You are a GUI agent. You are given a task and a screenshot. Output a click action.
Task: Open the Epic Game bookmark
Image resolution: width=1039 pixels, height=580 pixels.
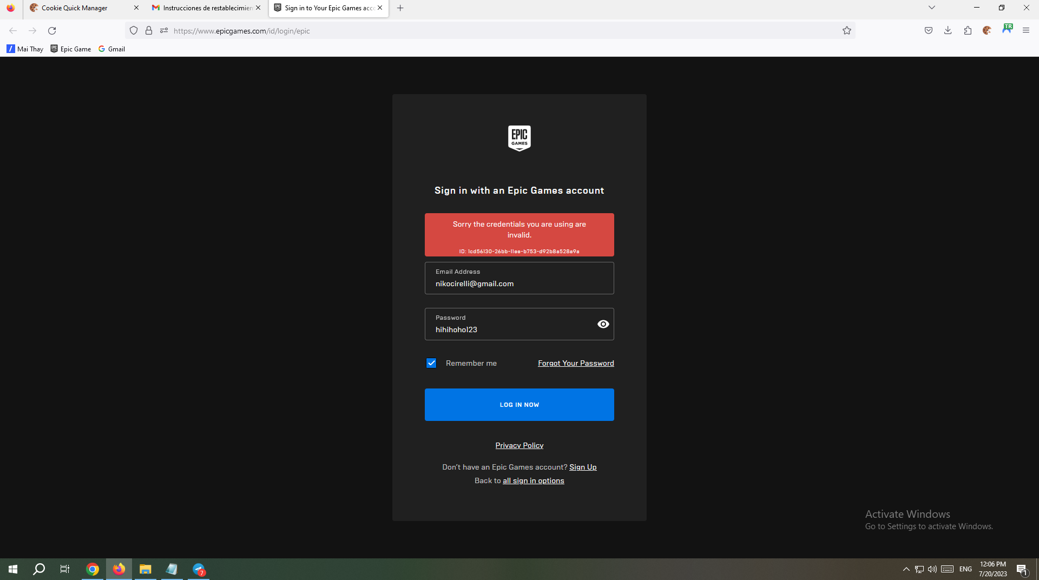point(71,49)
